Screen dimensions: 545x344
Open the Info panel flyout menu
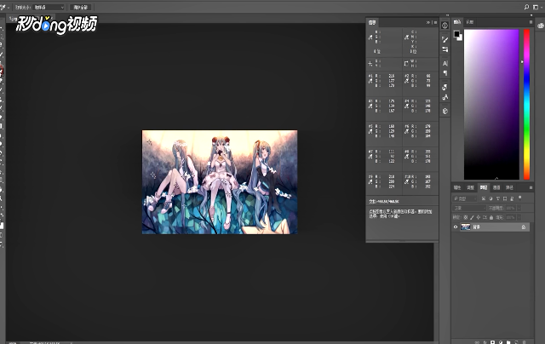[435, 23]
